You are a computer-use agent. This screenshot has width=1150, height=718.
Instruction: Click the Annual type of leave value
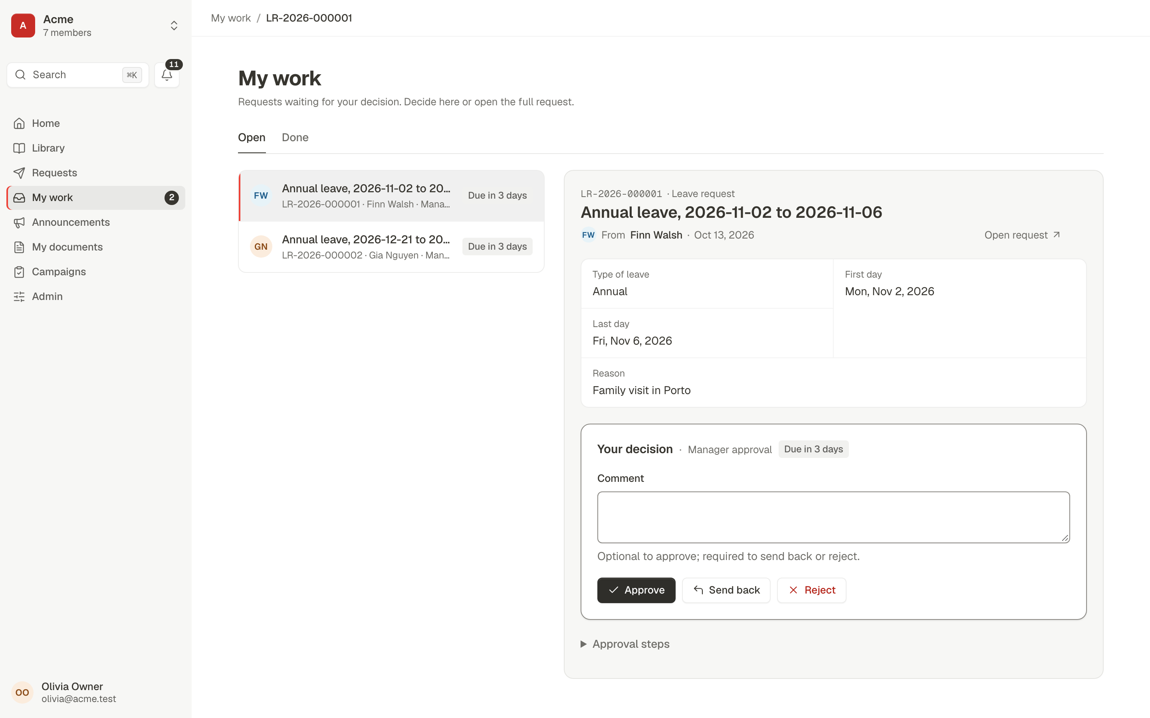(610, 292)
